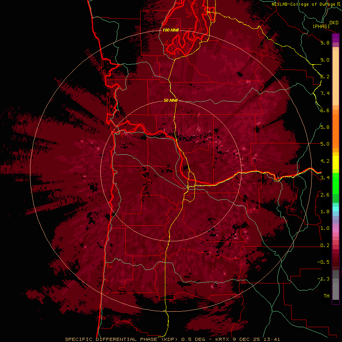Select the 1.8 legend value
The width and height of the screenshot is (342, 342).
[325, 212]
